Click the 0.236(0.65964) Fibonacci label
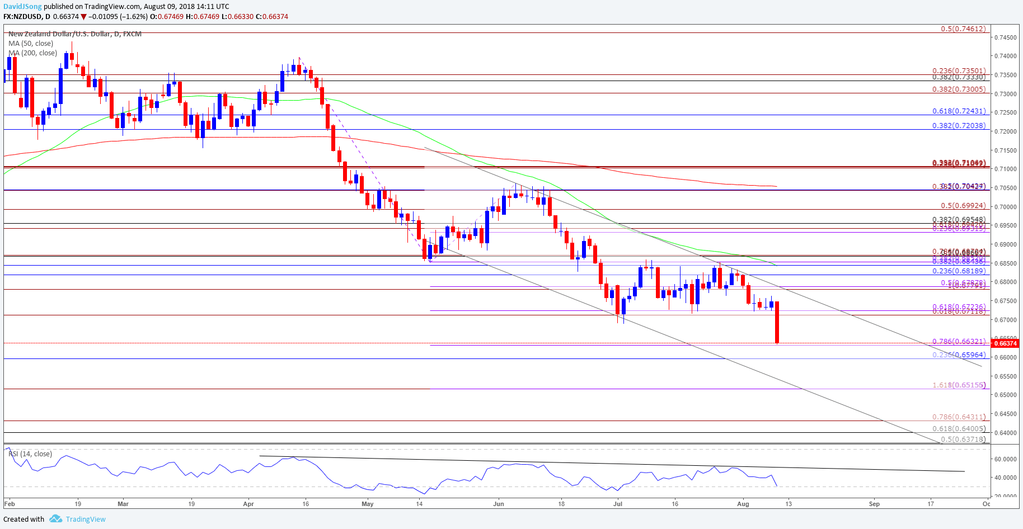 [959, 355]
